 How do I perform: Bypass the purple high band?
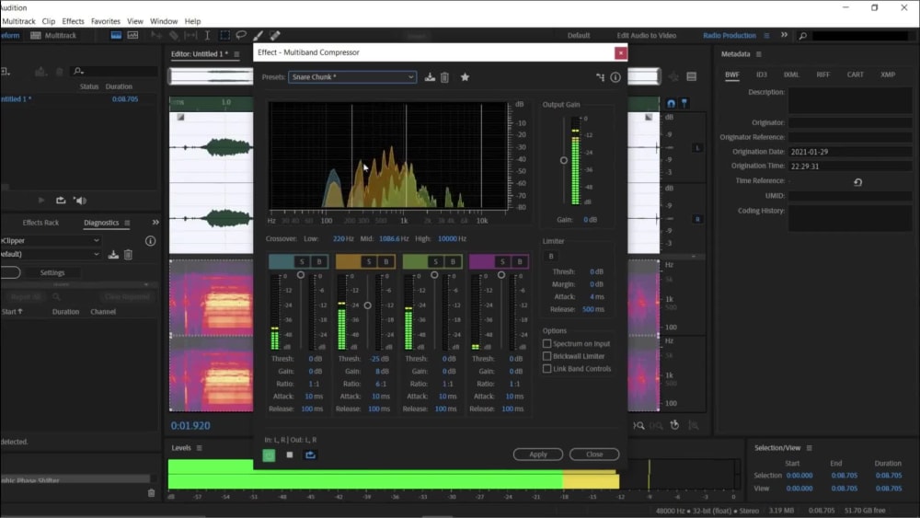pyautogui.click(x=520, y=261)
